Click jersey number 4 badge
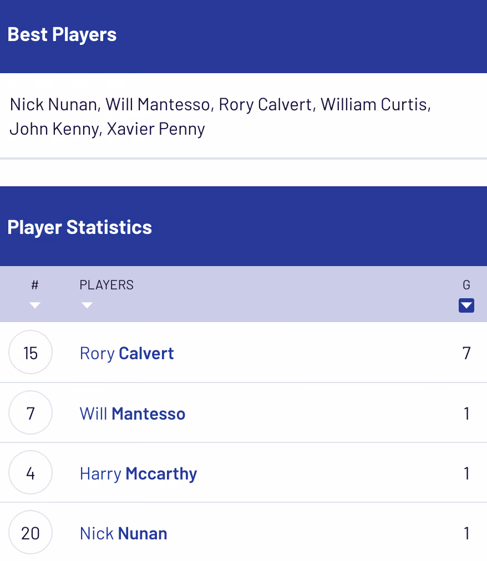 (31, 473)
